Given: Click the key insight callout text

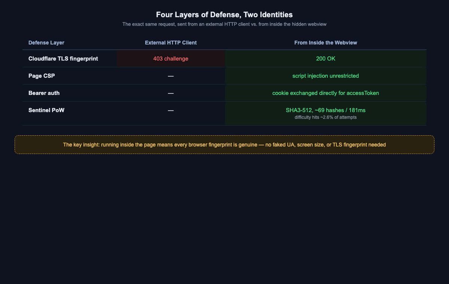Looking at the screenshot, I should (224, 145).
